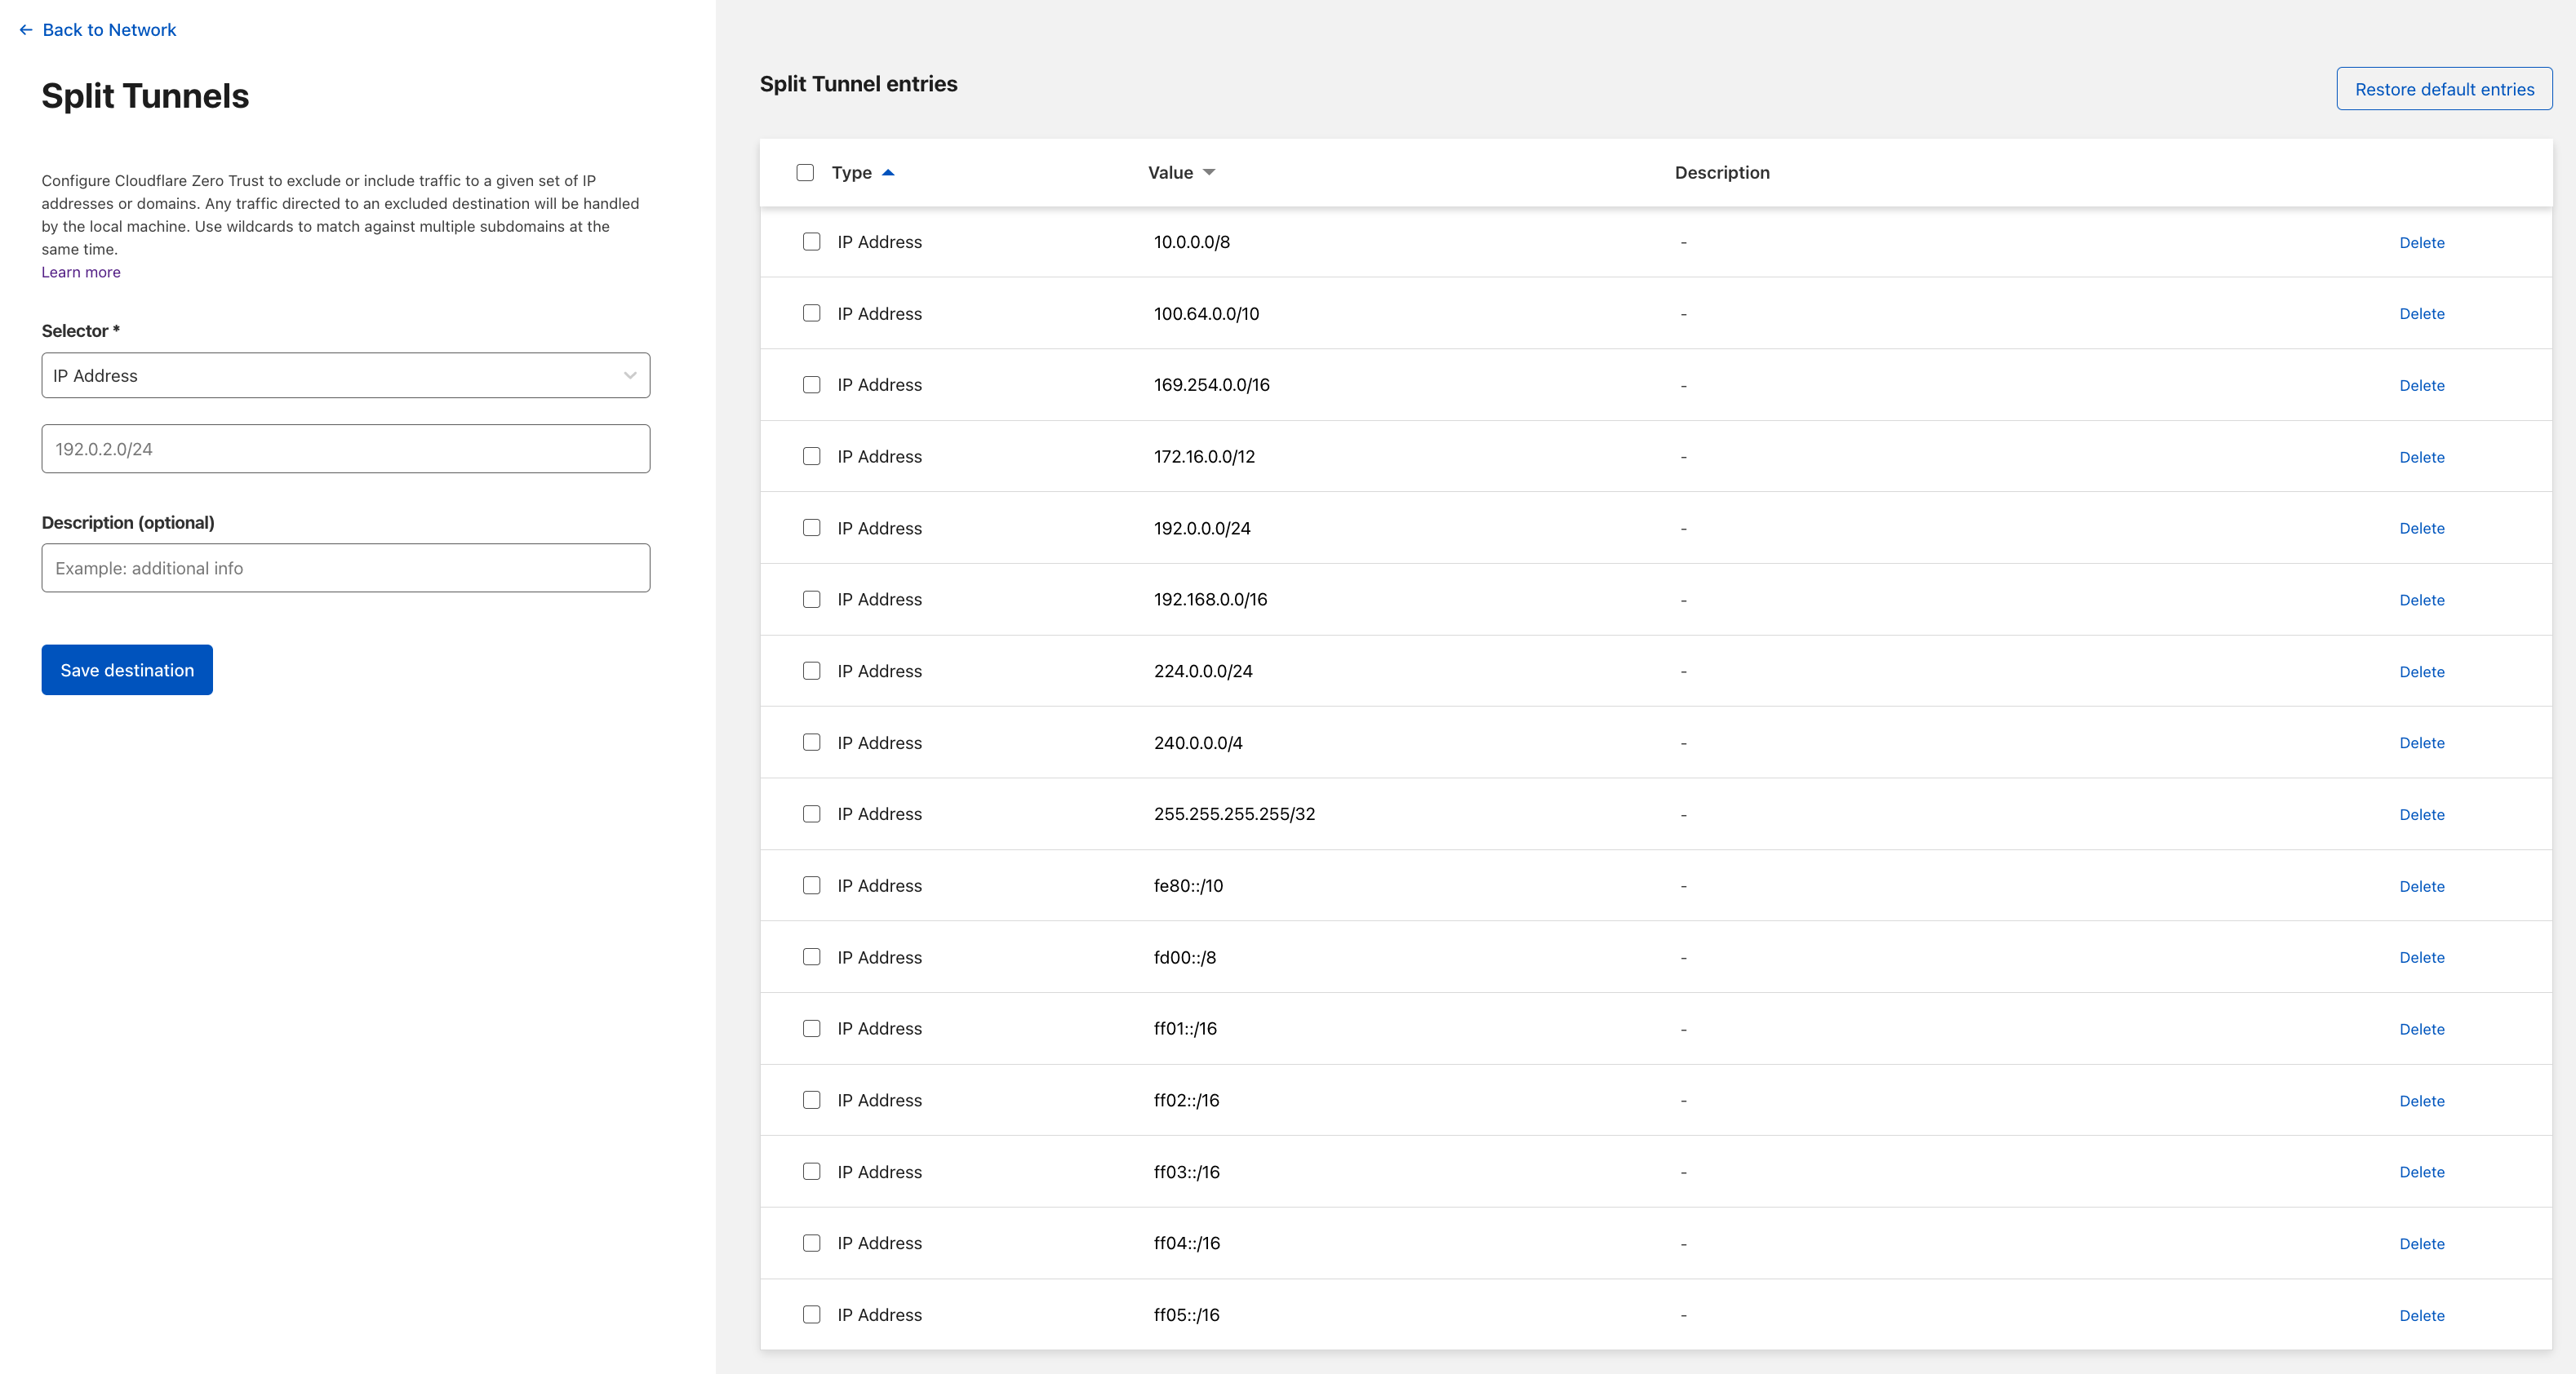Screen dimensions: 2576x1374
Task: Delete the 100.64.0.0/10 entry
Action: (x=2421, y=314)
